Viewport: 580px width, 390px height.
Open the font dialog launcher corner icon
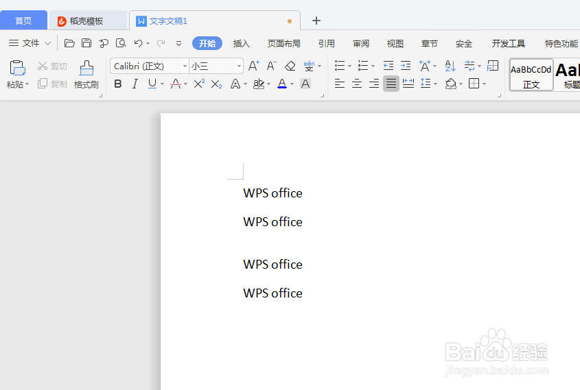[322, 96]
